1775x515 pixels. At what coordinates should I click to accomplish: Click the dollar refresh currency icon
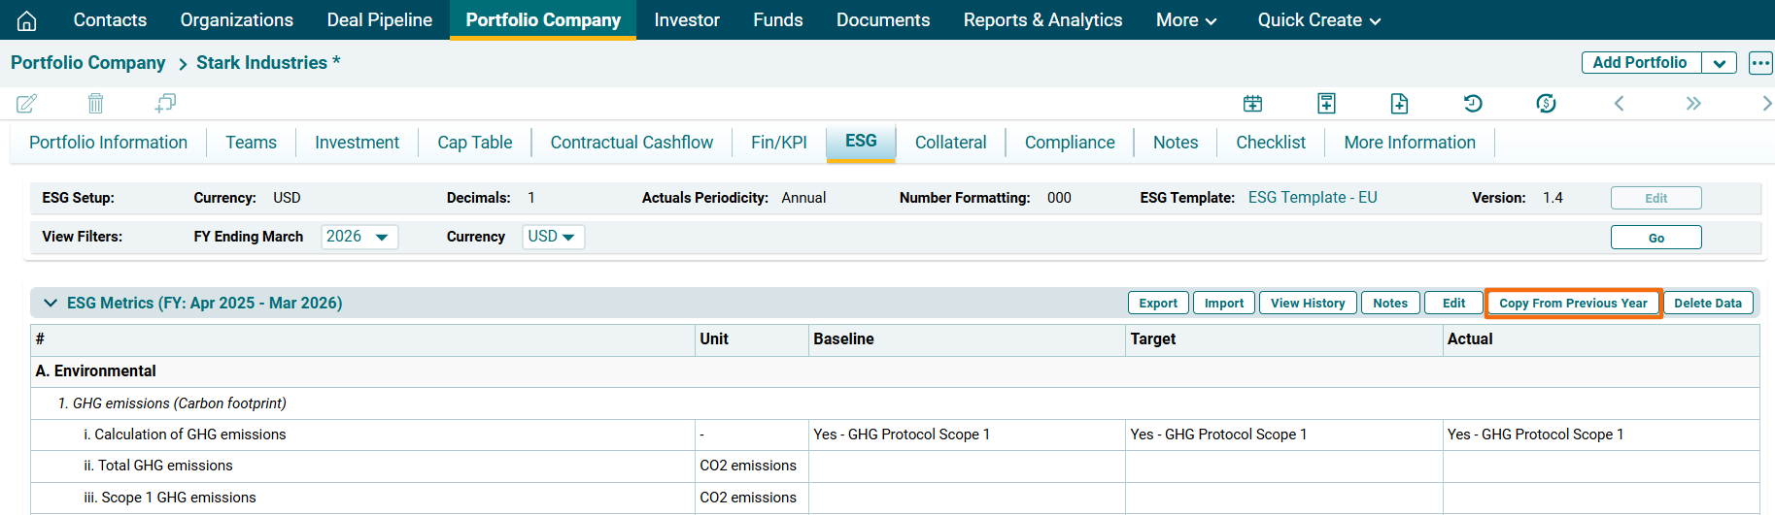click(1546, 103)
